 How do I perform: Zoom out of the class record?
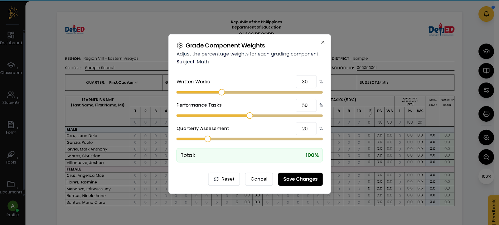(x=486, y=157)
